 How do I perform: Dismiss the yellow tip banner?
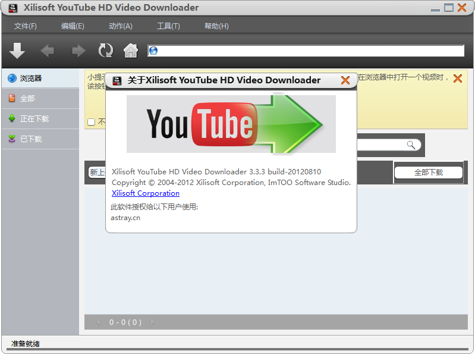coord(458,79)
